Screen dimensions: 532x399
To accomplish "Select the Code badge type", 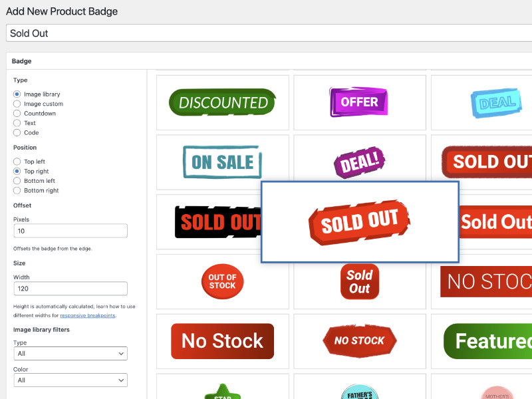I will click(x=17, y=132).
